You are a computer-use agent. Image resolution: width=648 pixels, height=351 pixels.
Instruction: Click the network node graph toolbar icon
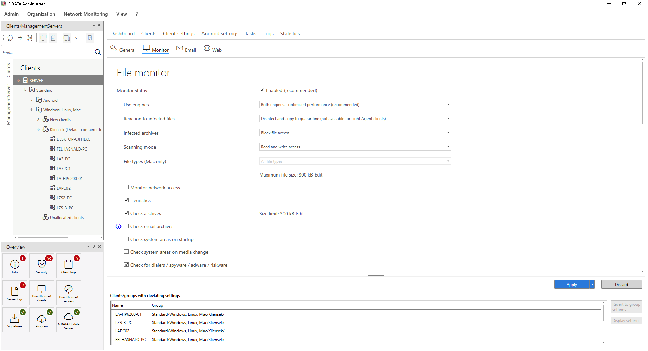click(x=30, y=38)
